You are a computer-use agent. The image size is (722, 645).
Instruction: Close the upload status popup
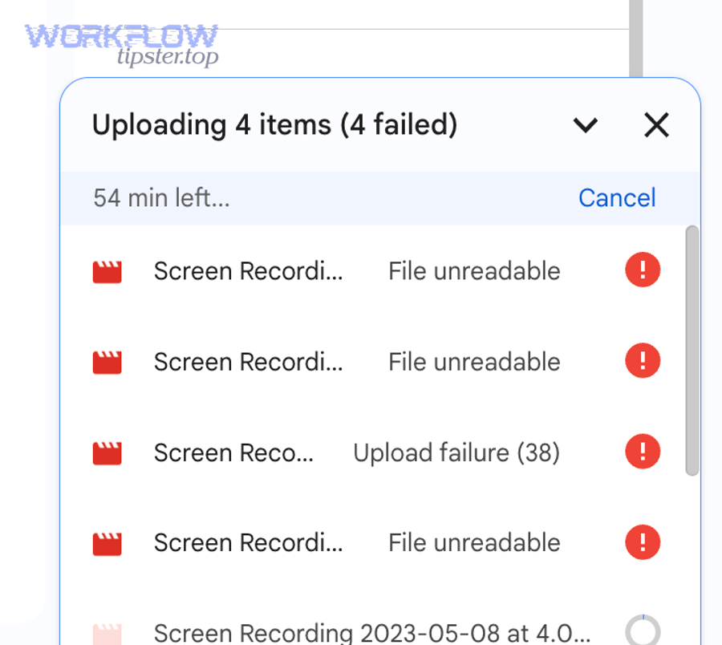click(656, 125)
